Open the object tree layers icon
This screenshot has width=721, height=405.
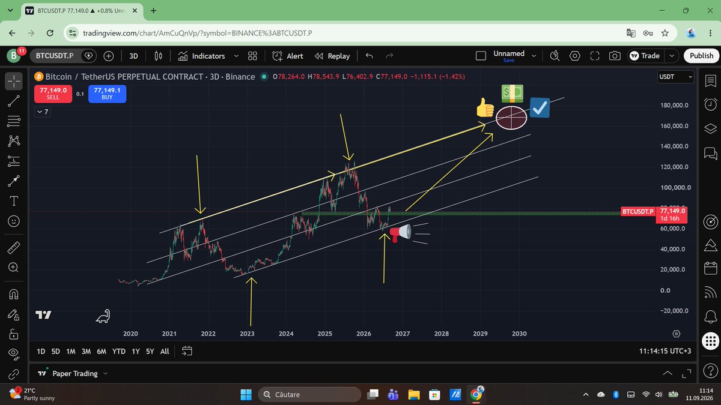click(x=710, y=128)
